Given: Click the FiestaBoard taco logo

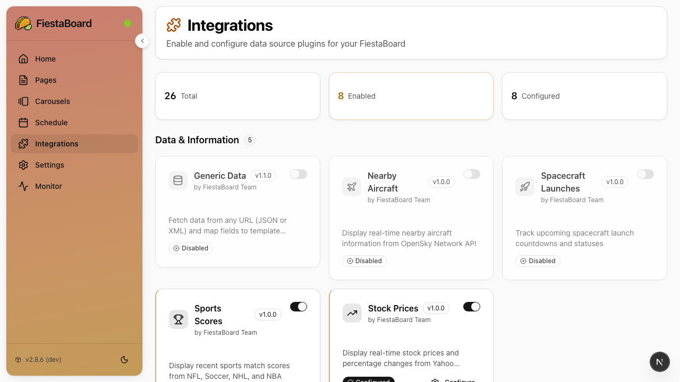Looking at the screenshot, I should (23, 23).
